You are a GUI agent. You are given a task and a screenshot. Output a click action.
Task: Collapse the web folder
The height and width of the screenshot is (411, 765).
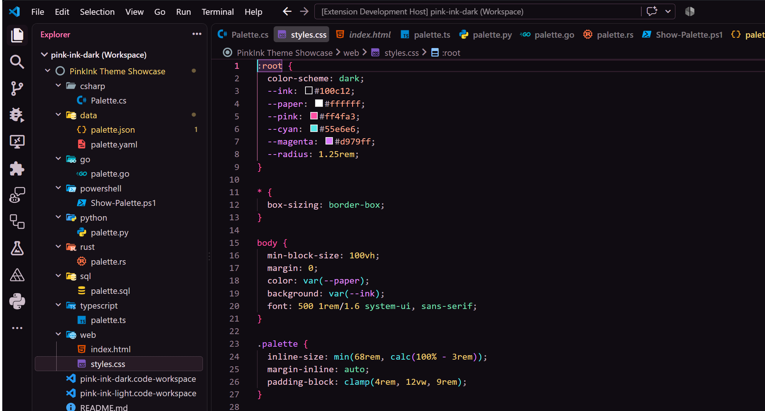click(x=58, y=334)
